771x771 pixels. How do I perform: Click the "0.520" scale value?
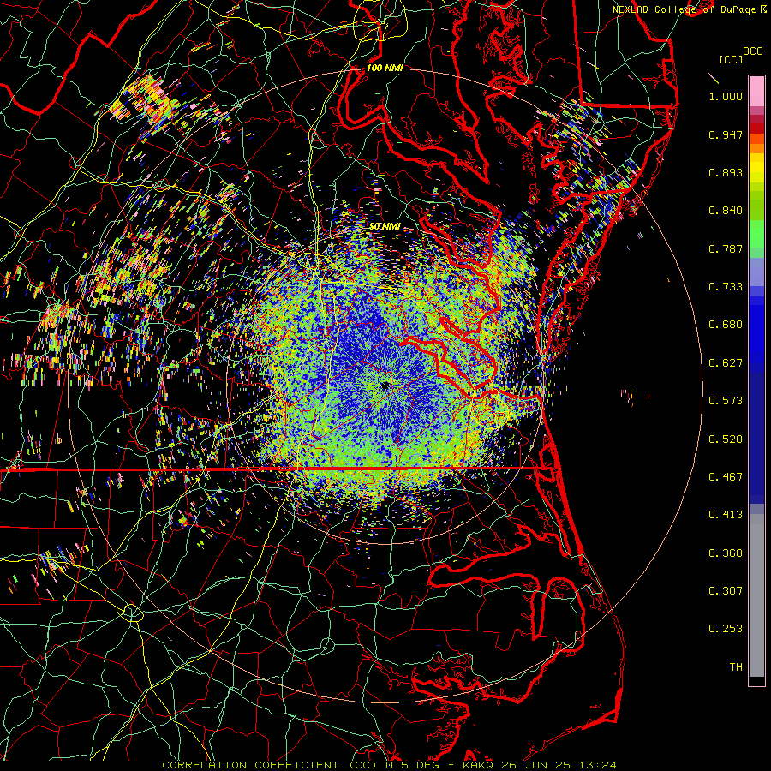[x=726, y=439]
